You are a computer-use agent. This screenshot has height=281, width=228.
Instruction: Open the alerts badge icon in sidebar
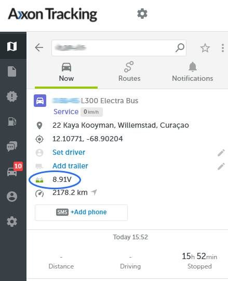12,96
